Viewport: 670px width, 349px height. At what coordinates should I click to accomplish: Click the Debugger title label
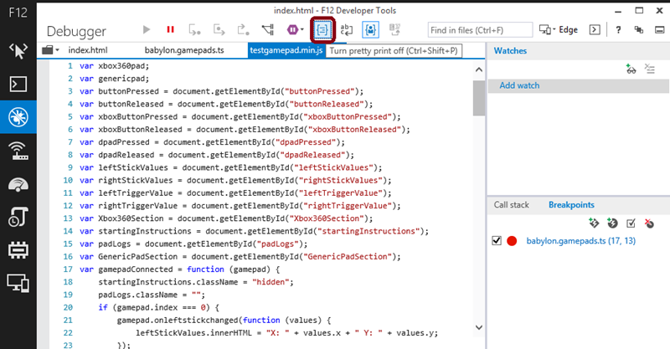pyautogui.click(x=76, y=31)
